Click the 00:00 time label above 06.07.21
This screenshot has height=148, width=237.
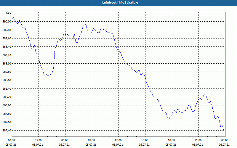click(225, 140)
